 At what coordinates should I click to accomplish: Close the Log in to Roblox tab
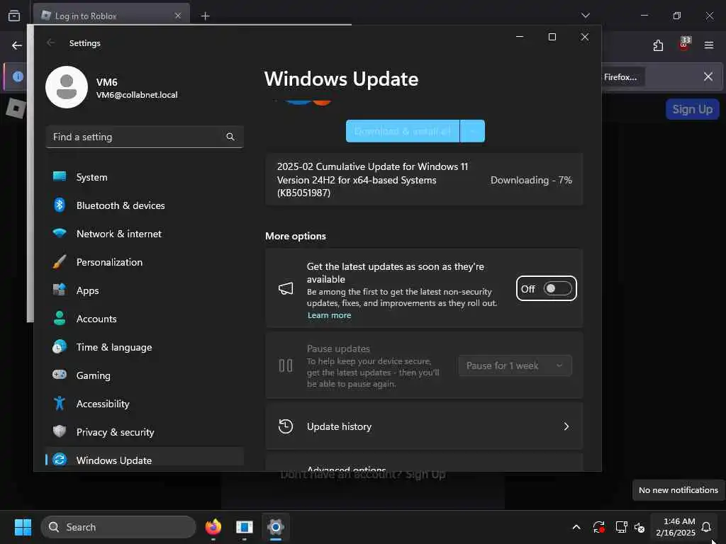(178, 16)
